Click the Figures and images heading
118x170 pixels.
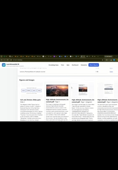coord(27,80)
